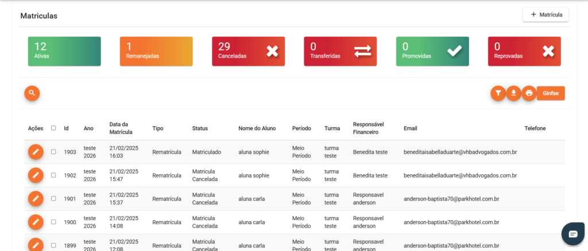
Task: Click the orange search magnifier button
Action: (32, 93)
